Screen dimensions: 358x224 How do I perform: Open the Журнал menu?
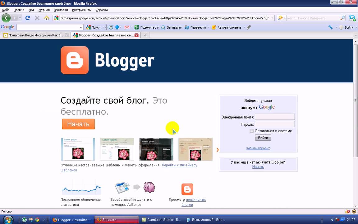click(44, 10)
